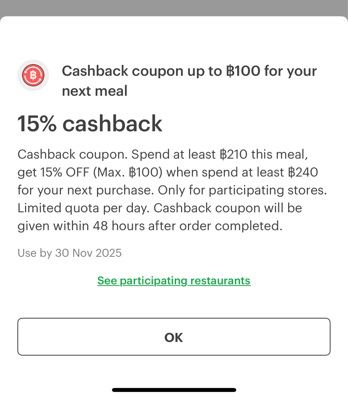Image resolution: width=348 pixels, height=398 pixels.
Task: Tap the words next meal in the title
Action: 95,91
